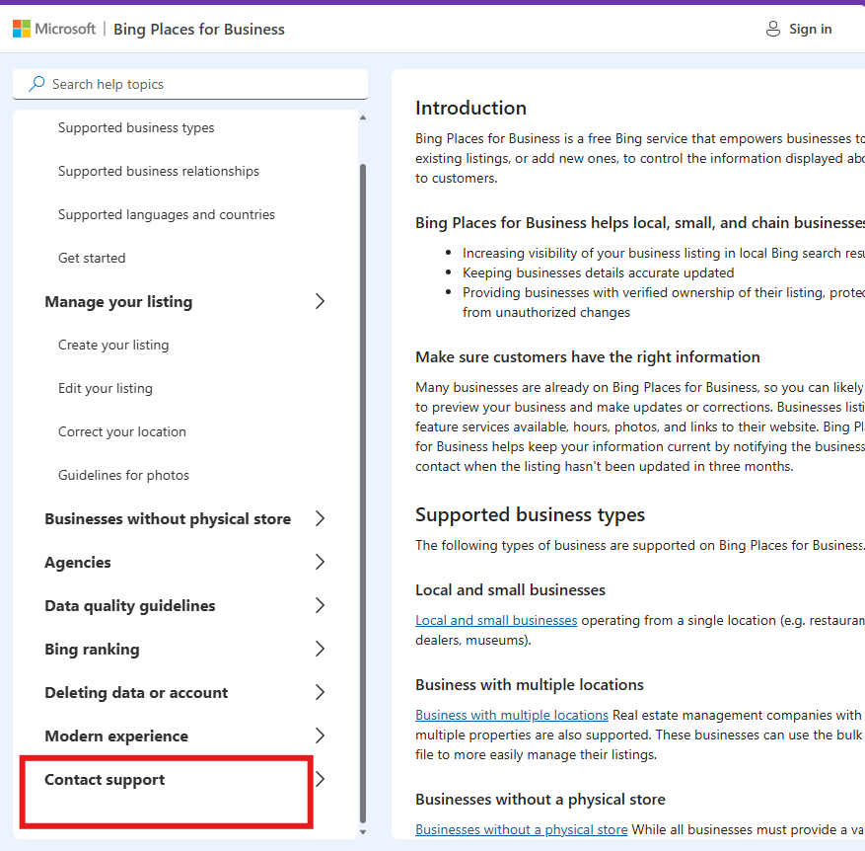Screen dimensions: 865x851
Task: Select Businesses without physical store section
Action: coord(168,518)
